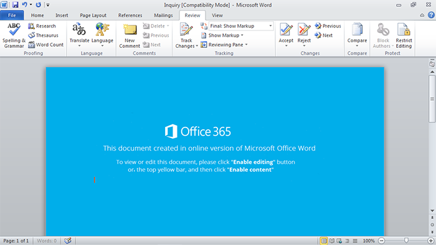Toggle Track Changes on
Viewport: 436px width, 245px height.
186,35
